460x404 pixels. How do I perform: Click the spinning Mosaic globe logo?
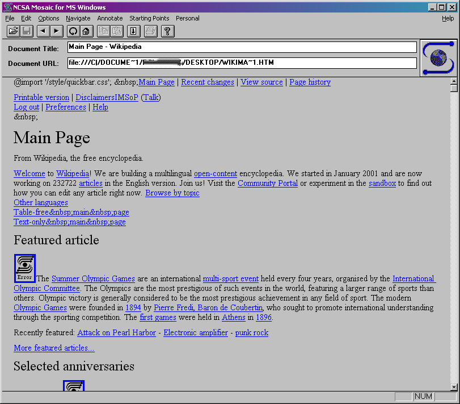pos(437,59)
